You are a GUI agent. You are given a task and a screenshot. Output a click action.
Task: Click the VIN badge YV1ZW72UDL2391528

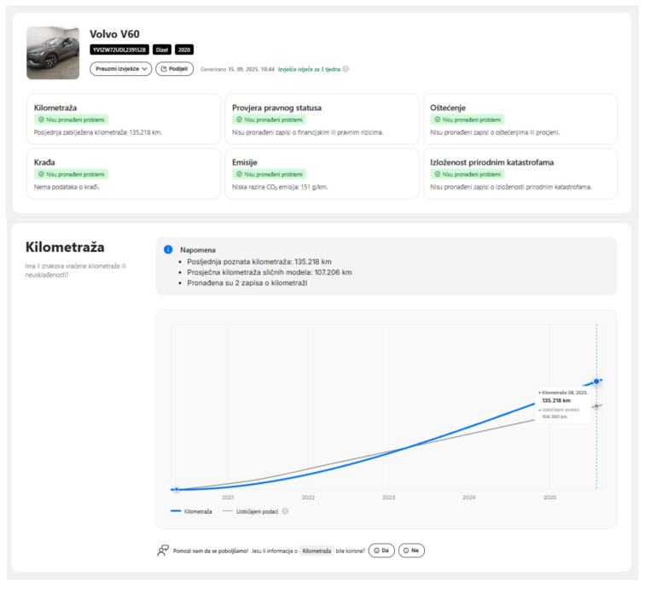119,50
